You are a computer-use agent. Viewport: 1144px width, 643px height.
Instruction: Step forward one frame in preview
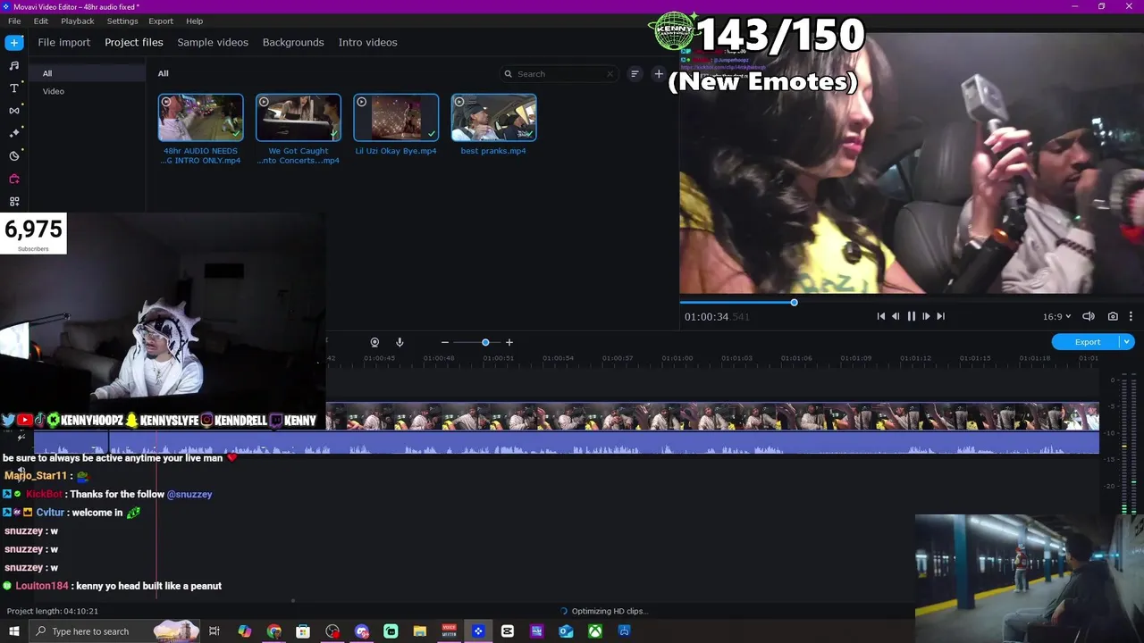(x=926, y=316)
